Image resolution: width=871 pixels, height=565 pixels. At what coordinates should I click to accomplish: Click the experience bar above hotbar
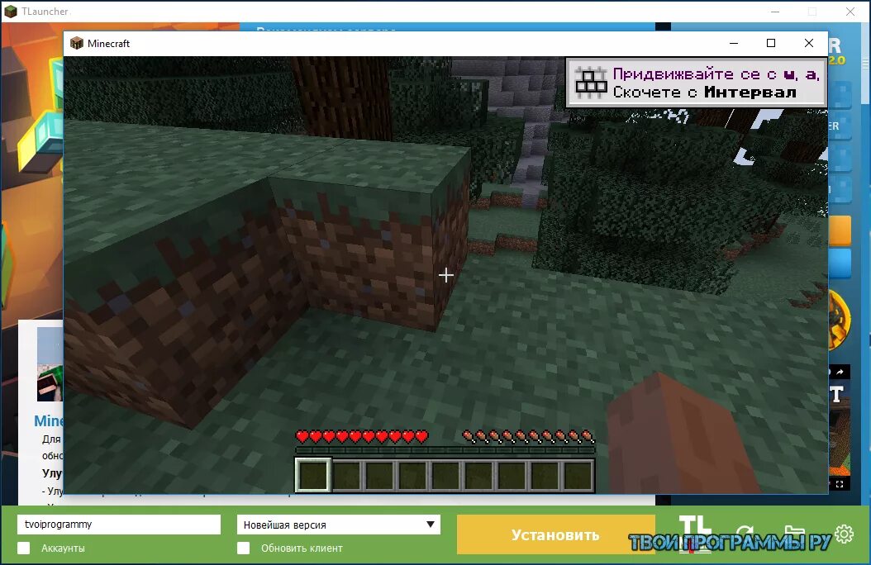coord(445,450)
